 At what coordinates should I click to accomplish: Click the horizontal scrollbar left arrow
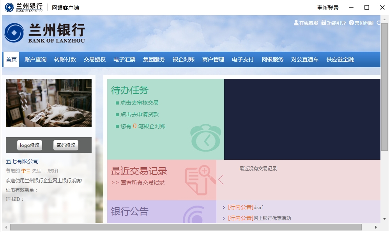(6, 227)
